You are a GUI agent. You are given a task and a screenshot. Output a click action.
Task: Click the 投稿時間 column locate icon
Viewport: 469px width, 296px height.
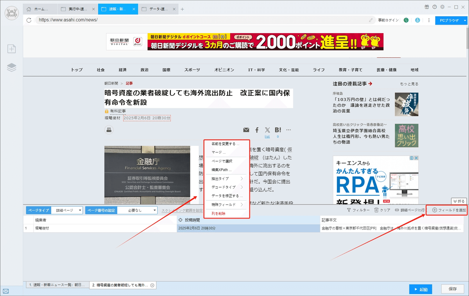(181, 221)
